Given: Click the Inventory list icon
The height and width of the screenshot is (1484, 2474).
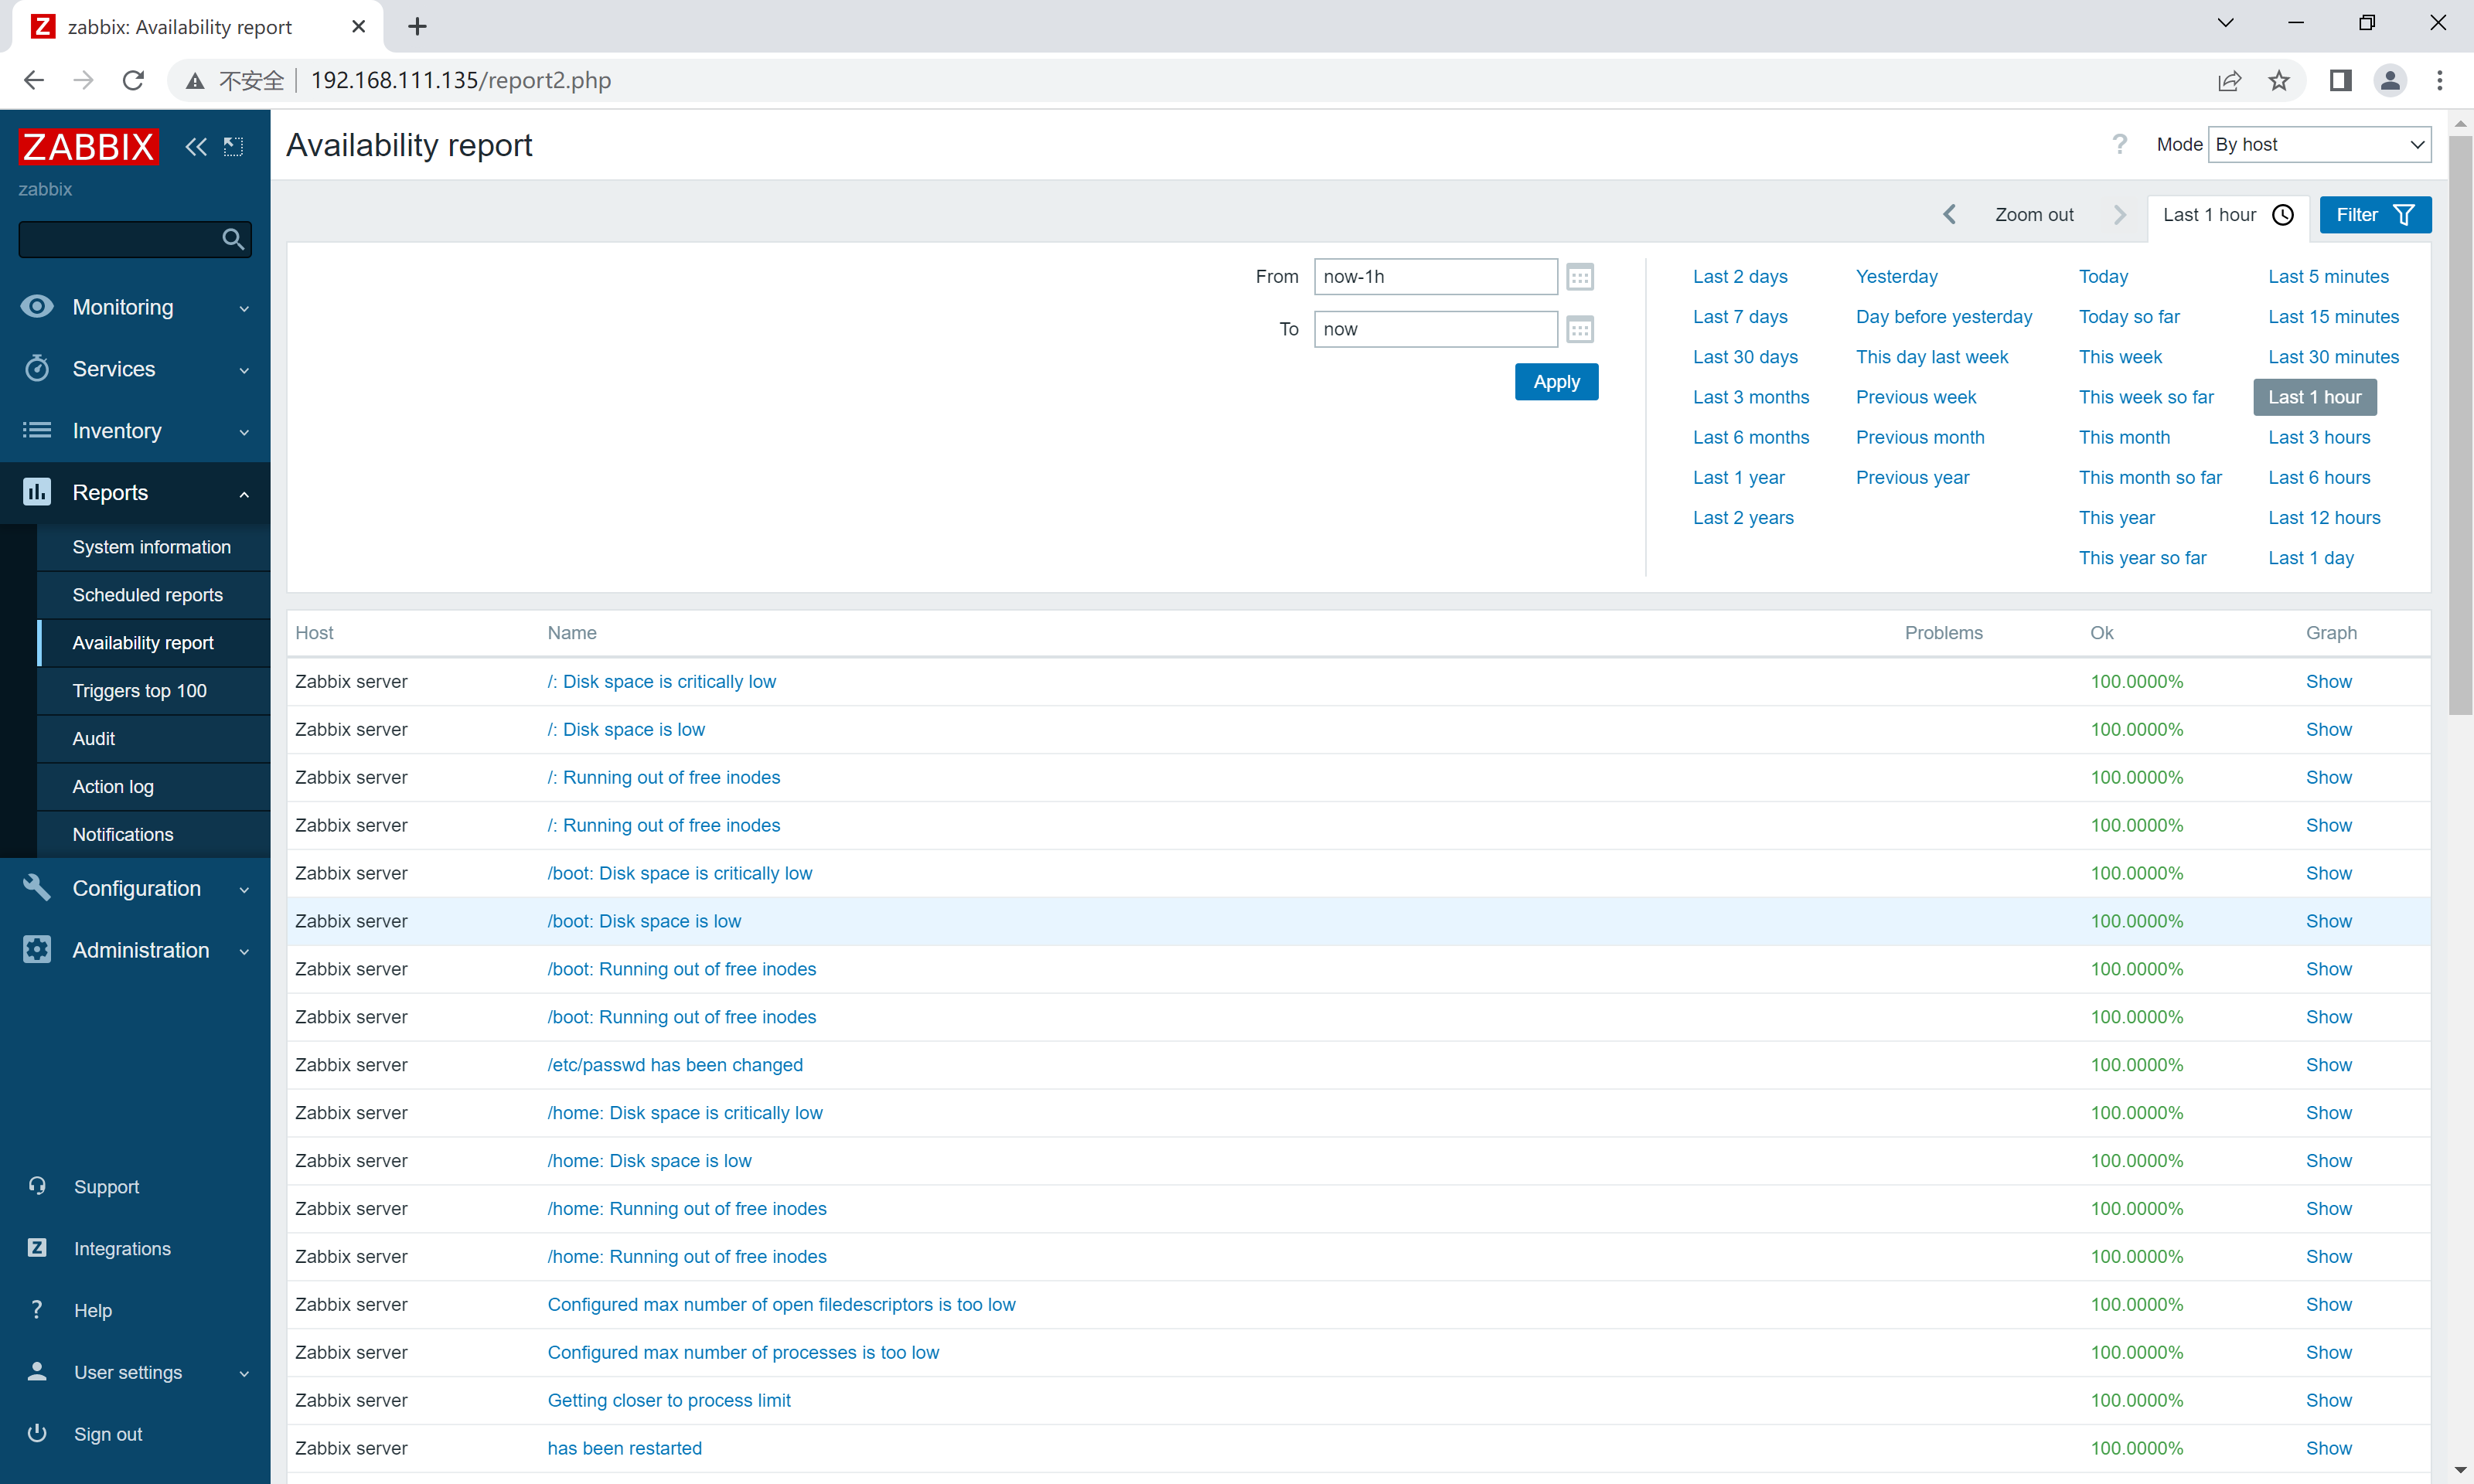Looking at the screenshot, I should tap(37, 430).
